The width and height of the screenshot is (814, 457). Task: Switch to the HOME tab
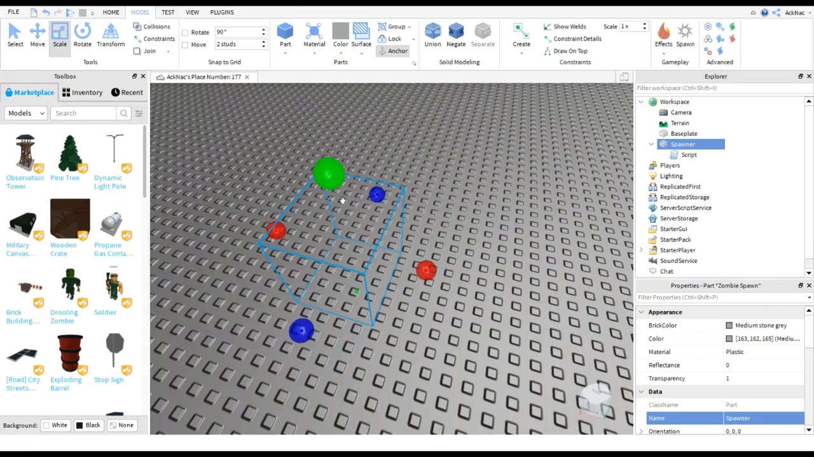pos(111,12)
